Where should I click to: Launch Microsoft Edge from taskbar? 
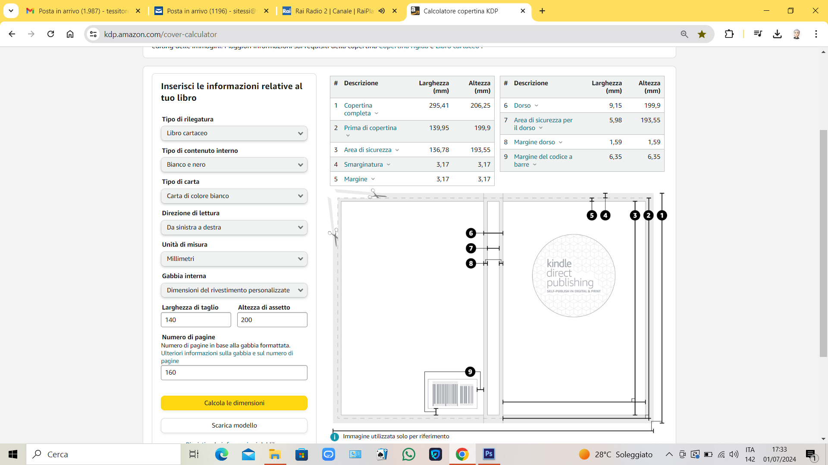(221, 454)
